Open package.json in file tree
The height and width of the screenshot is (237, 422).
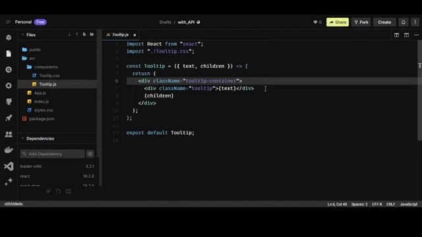pos(42,118)
